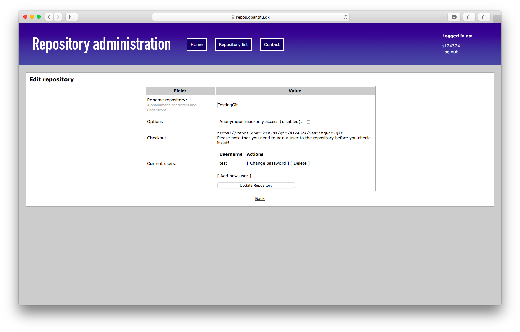This screenshot has width=520, height=332.
Task: Open Safari's downloads button
Action: point(454,17)
